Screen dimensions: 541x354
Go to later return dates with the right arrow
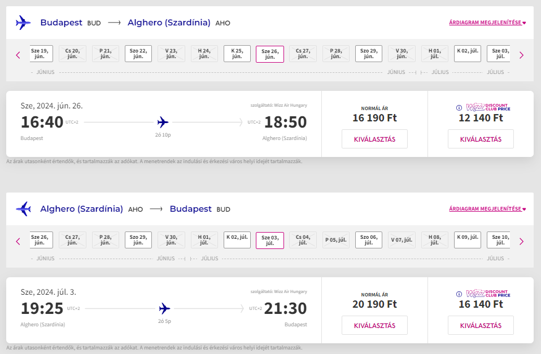pos(521,242)
